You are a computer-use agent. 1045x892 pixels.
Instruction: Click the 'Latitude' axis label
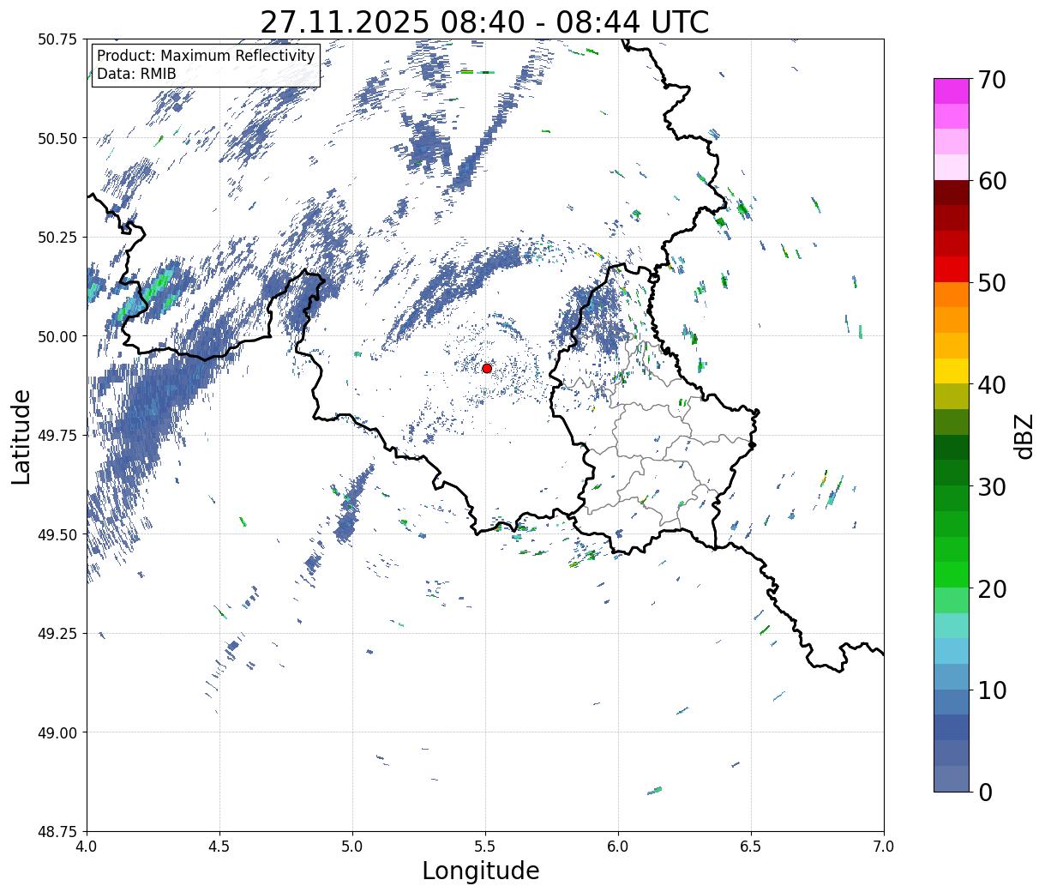pyautogui.click(x=21, y=436)
